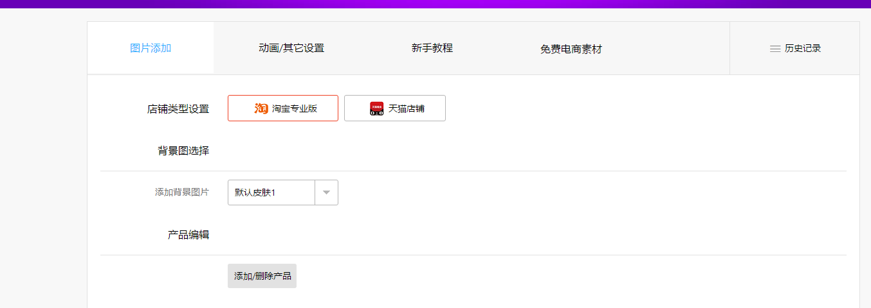The width and height of the screenshot is (871, 308).
Task: Open the 新手教程 tab
Action: coord(432,48)
